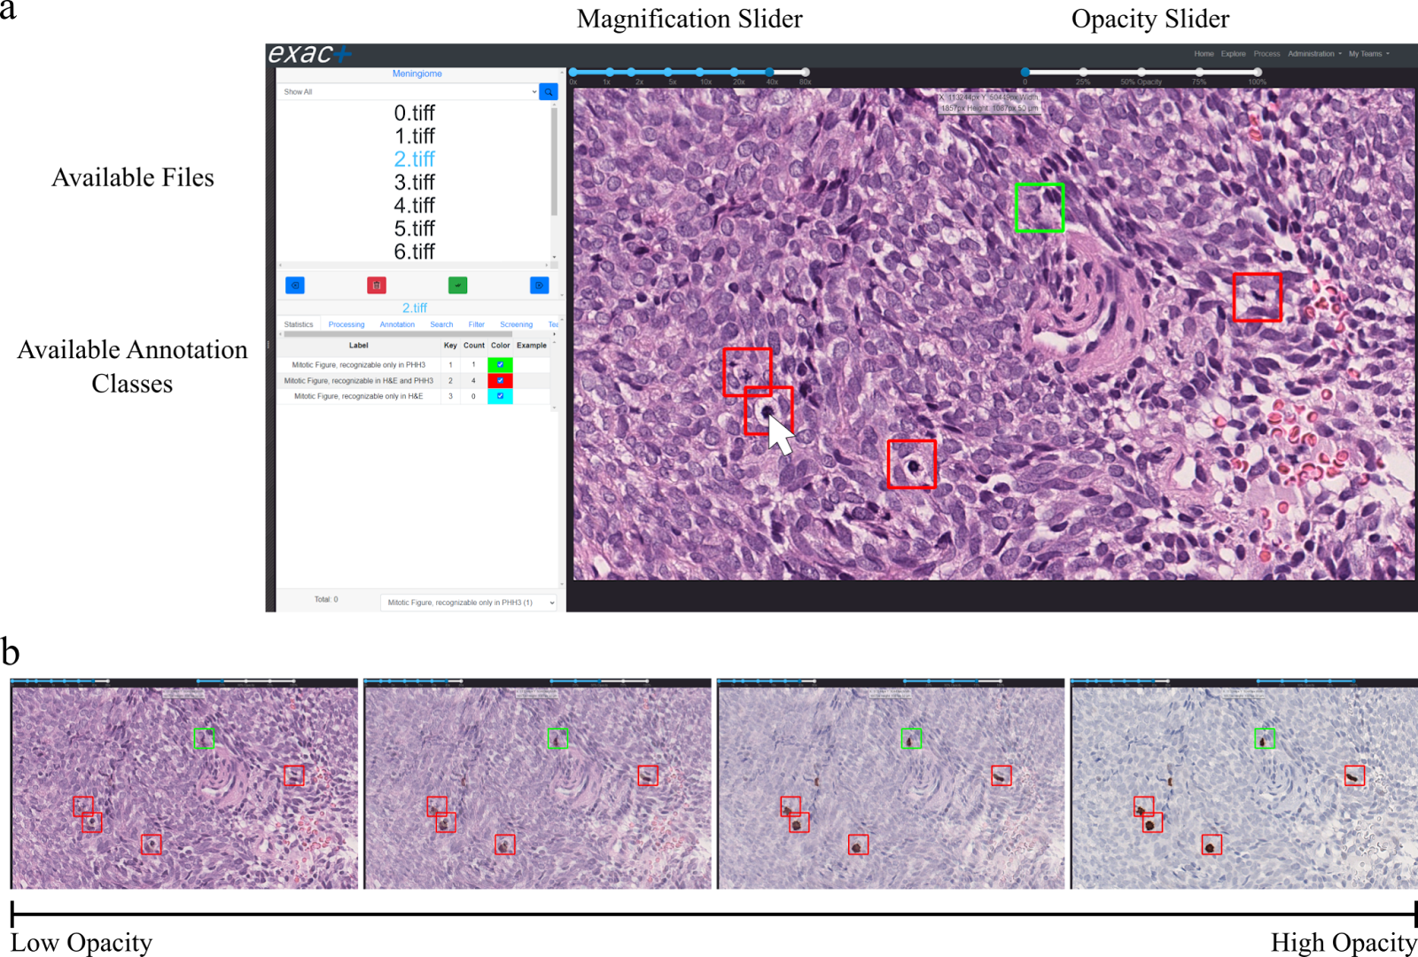1418x957 pixels.
Task: Select the red annotation box under the cursor
Action: tap(768, 410)
